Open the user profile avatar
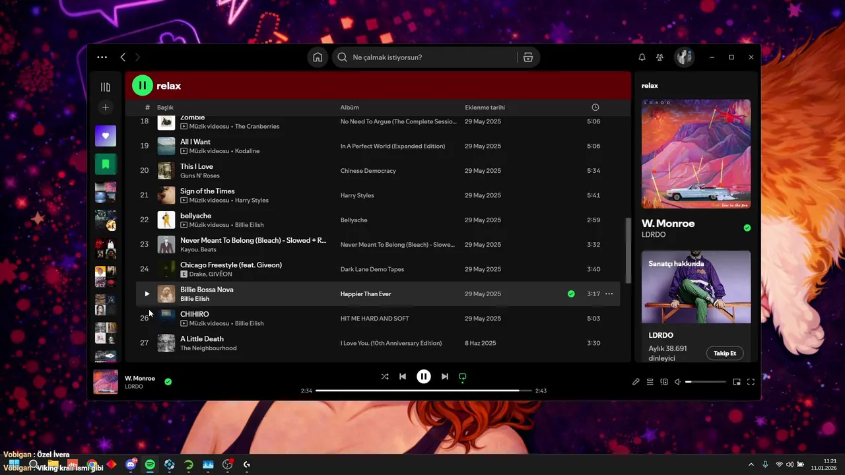The image size is (845, 475). coord(684,57)
